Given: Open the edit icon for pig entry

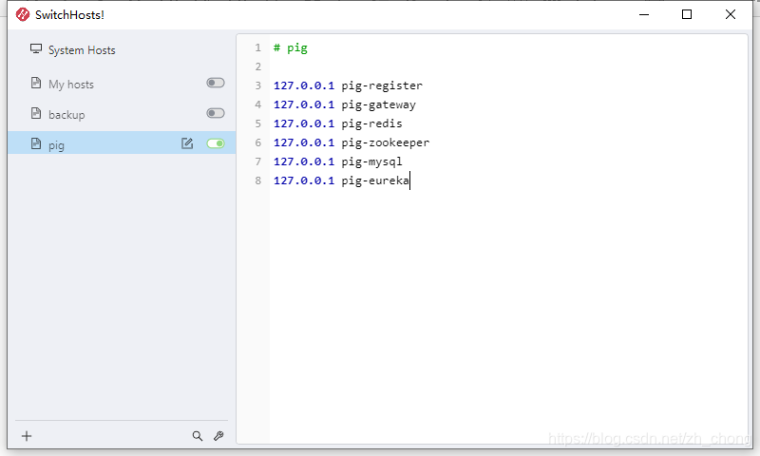Looking at the screenshot, I should tap(187, 143).
